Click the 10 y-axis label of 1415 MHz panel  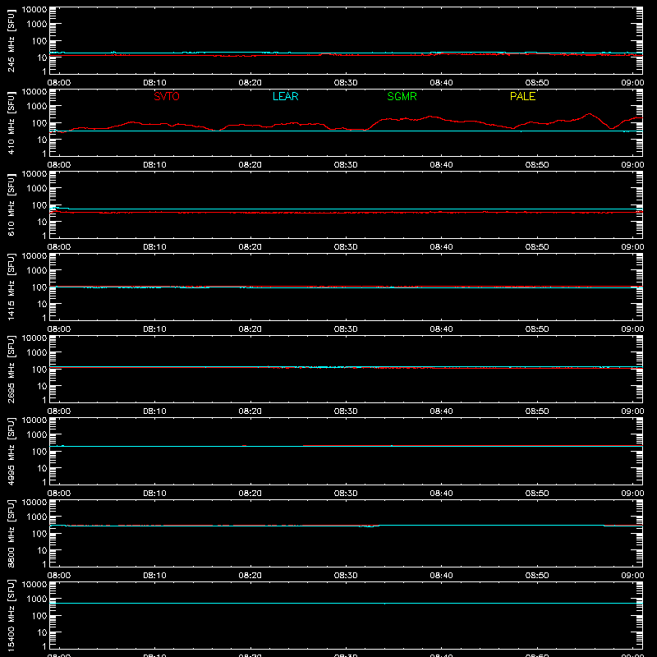42,304
